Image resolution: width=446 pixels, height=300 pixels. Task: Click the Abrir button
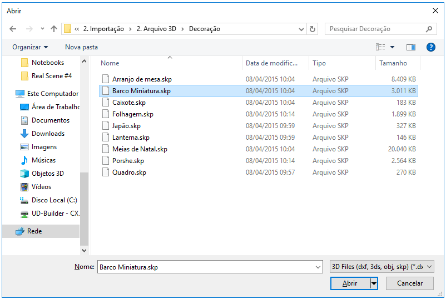350,283
